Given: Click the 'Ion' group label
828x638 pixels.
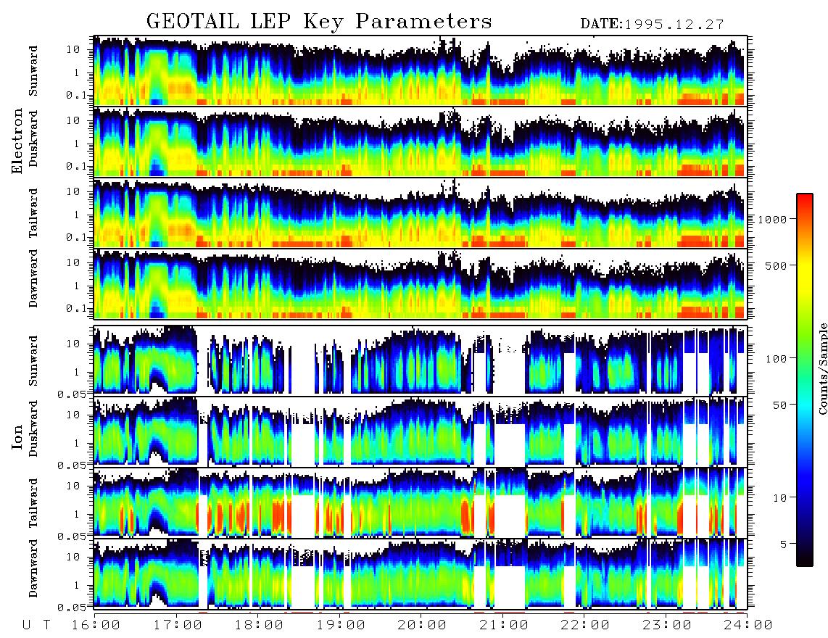Looking at the screenshot, I should [x=17, y=437].
